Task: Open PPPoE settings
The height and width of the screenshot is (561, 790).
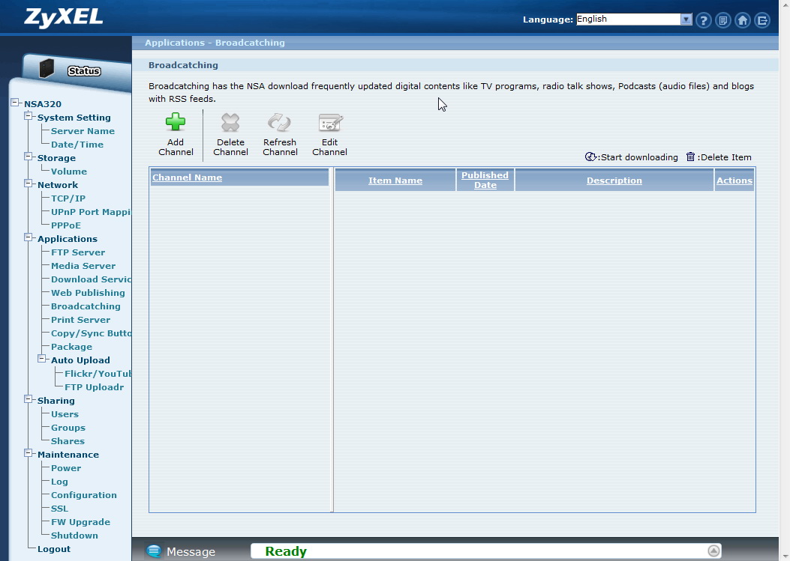Action: [x=65, y=225]
